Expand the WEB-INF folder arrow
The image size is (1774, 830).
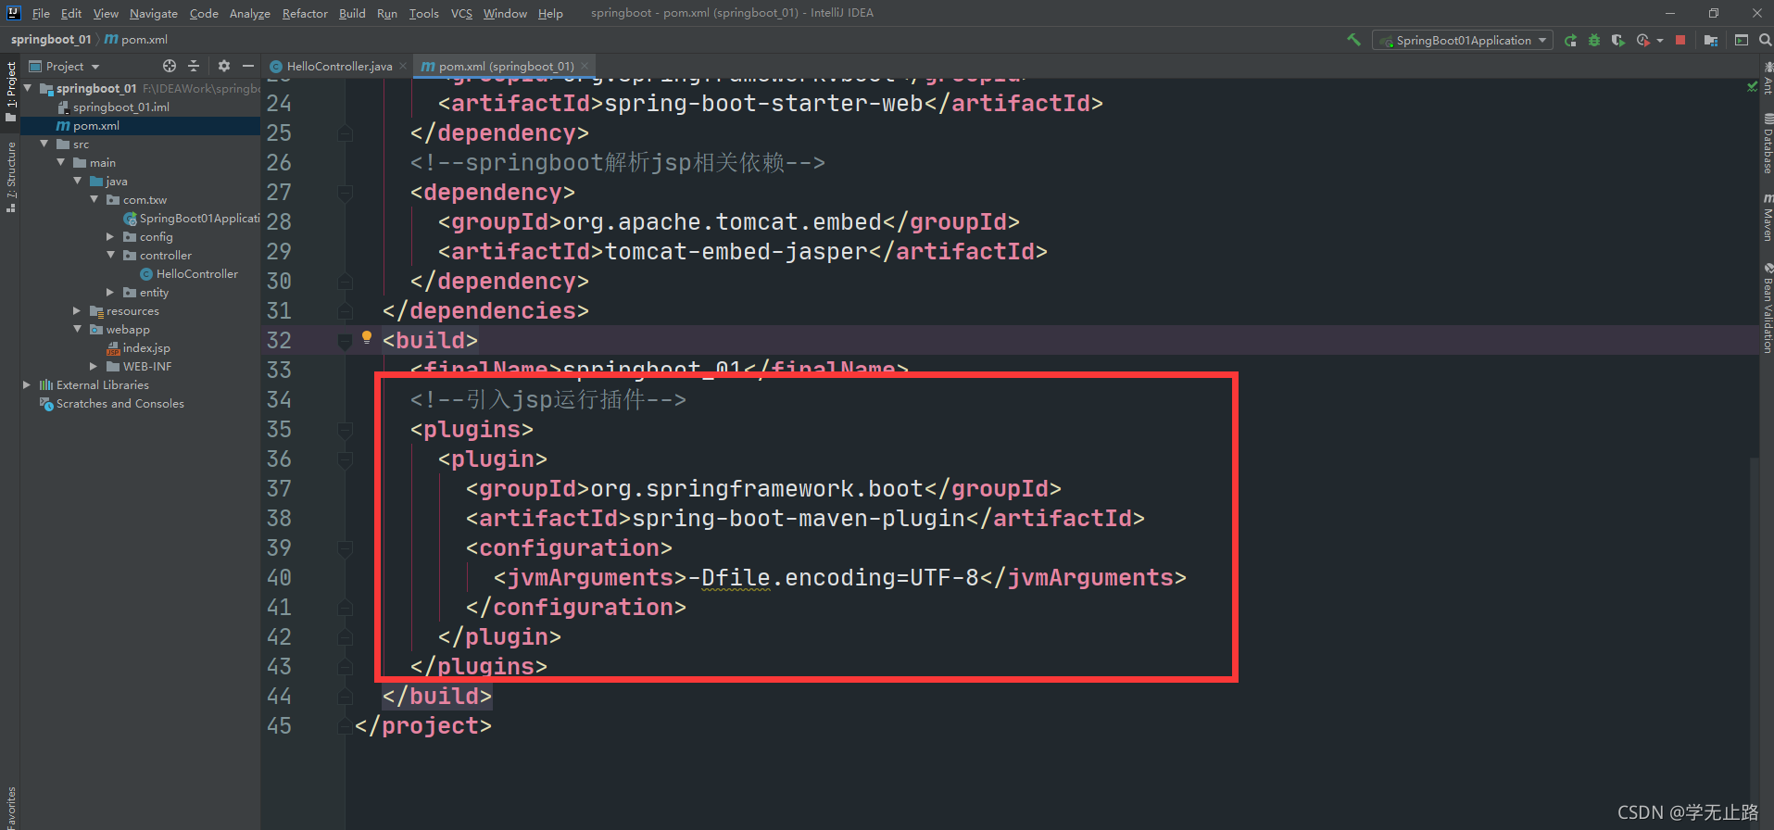coord(94,366)
